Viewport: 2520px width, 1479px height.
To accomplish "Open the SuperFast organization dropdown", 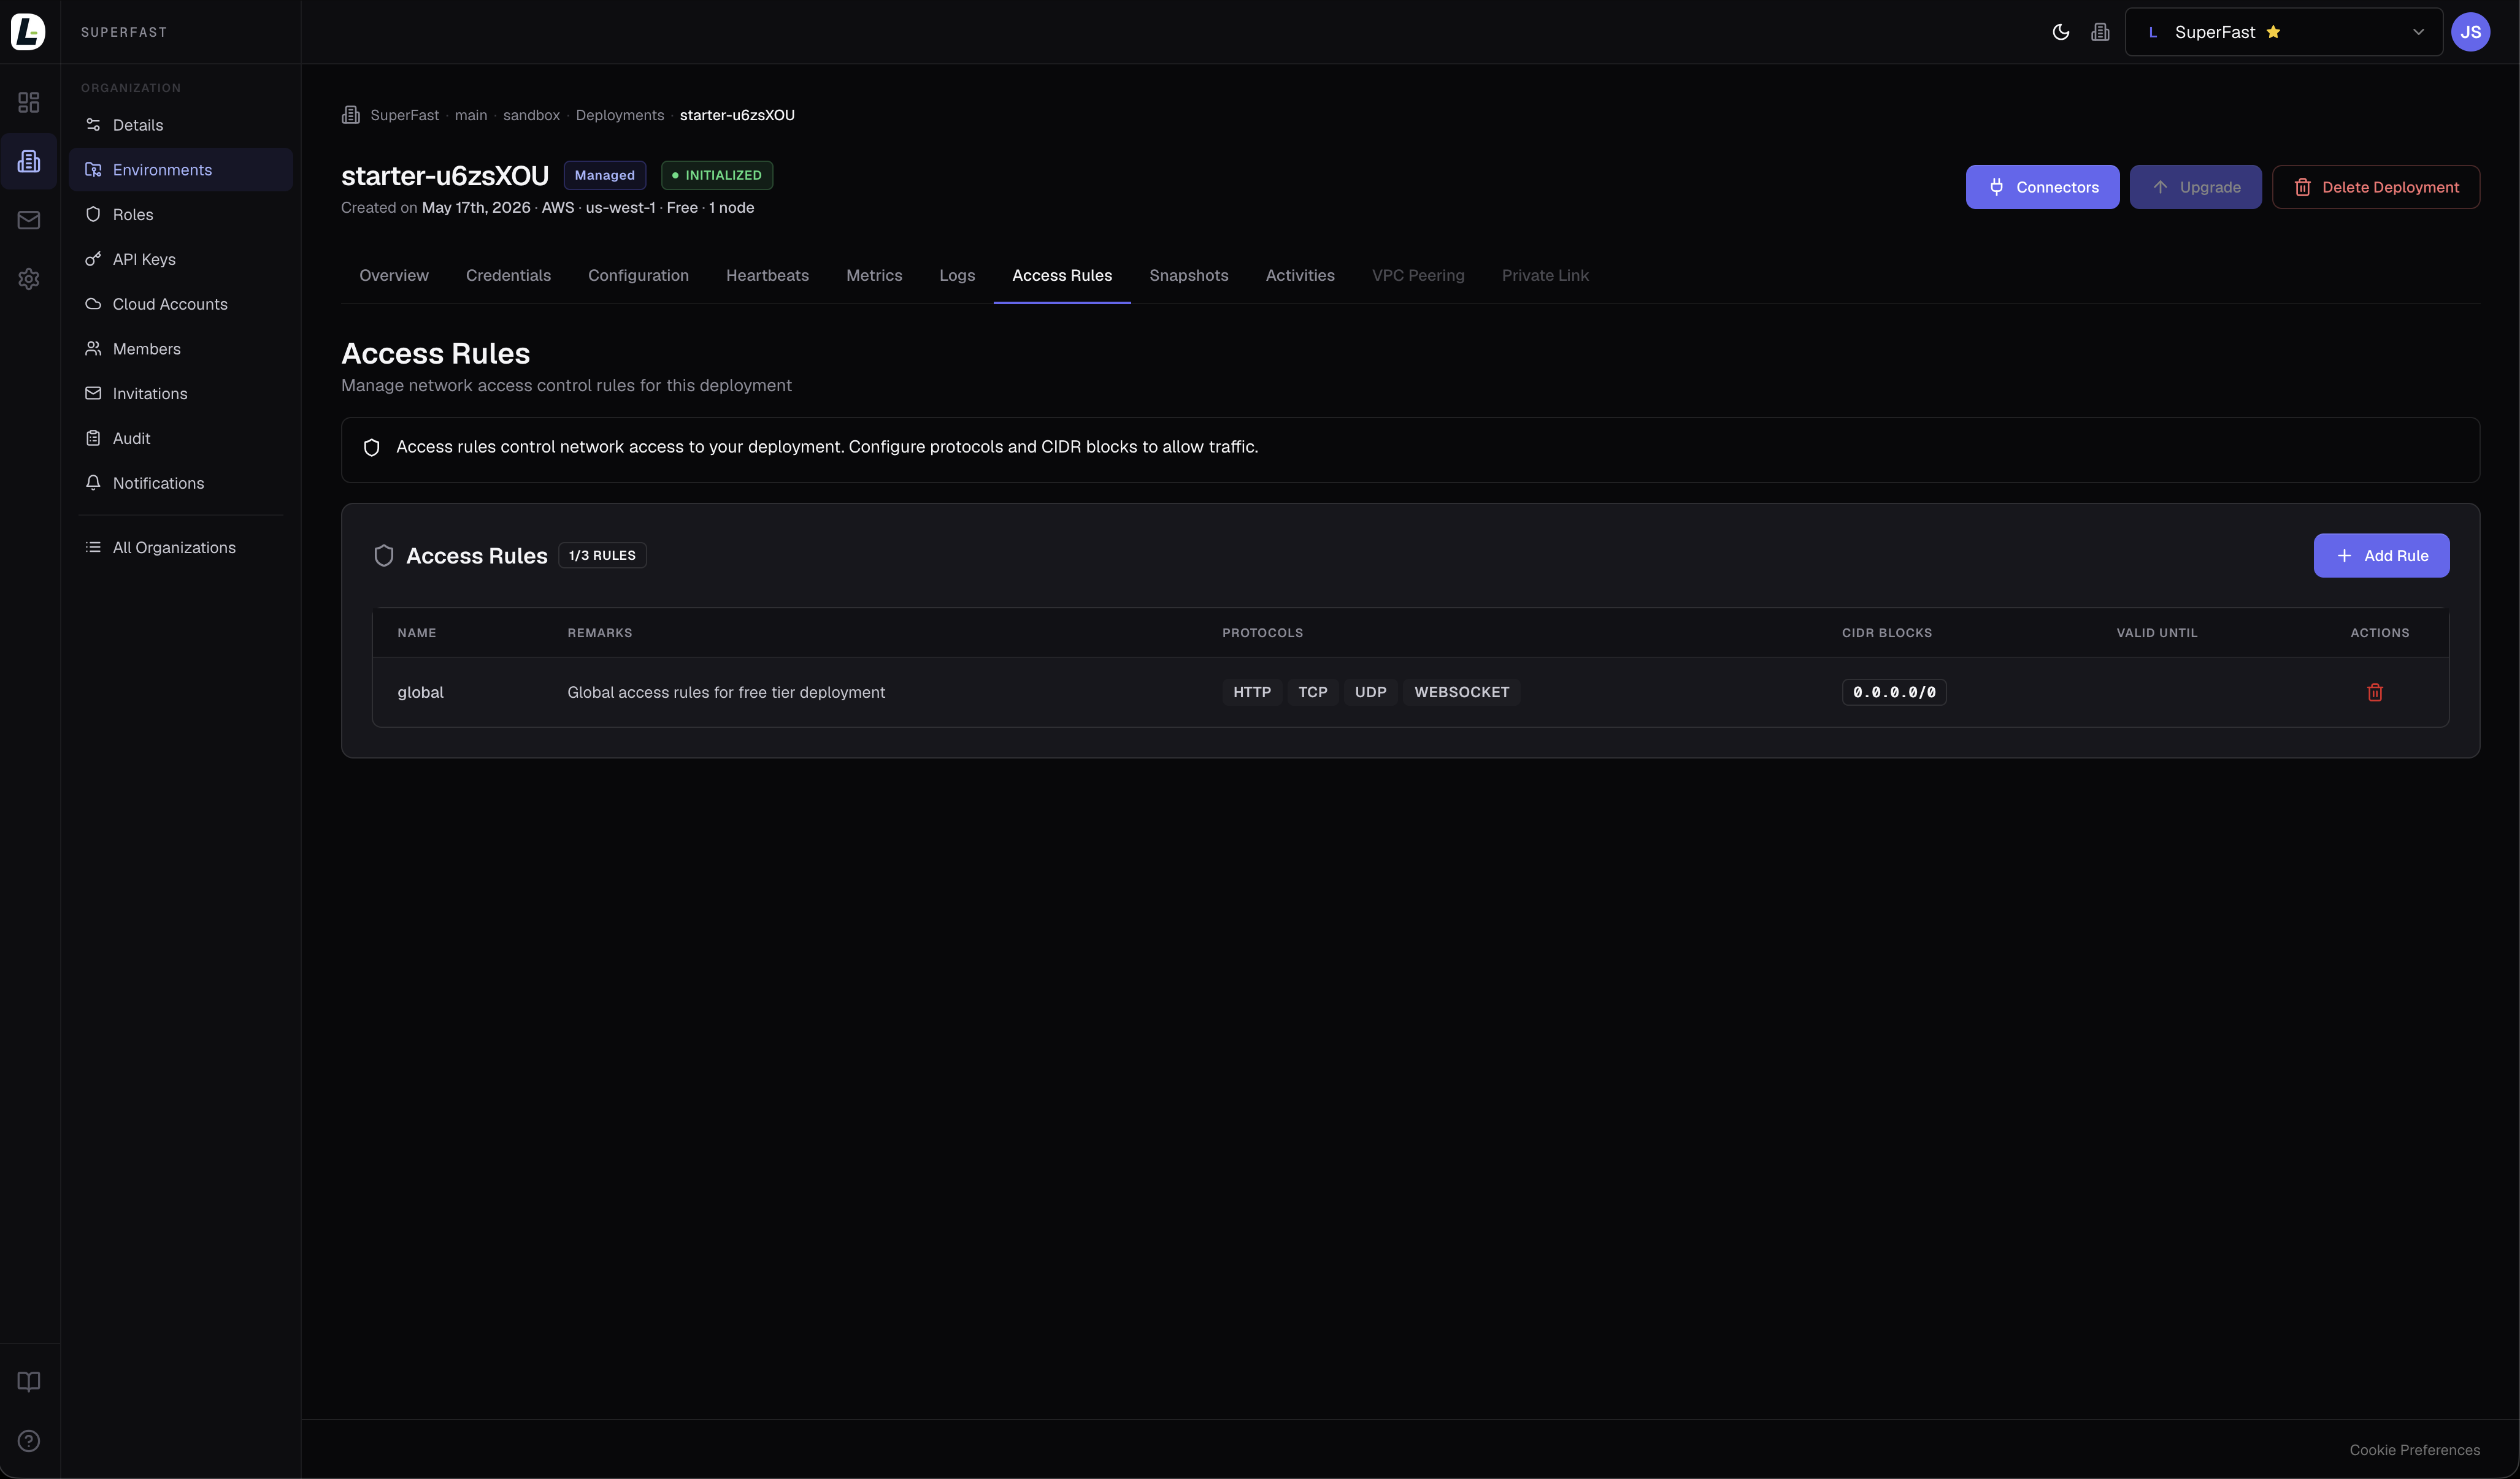I will [x=2284, y=32].
